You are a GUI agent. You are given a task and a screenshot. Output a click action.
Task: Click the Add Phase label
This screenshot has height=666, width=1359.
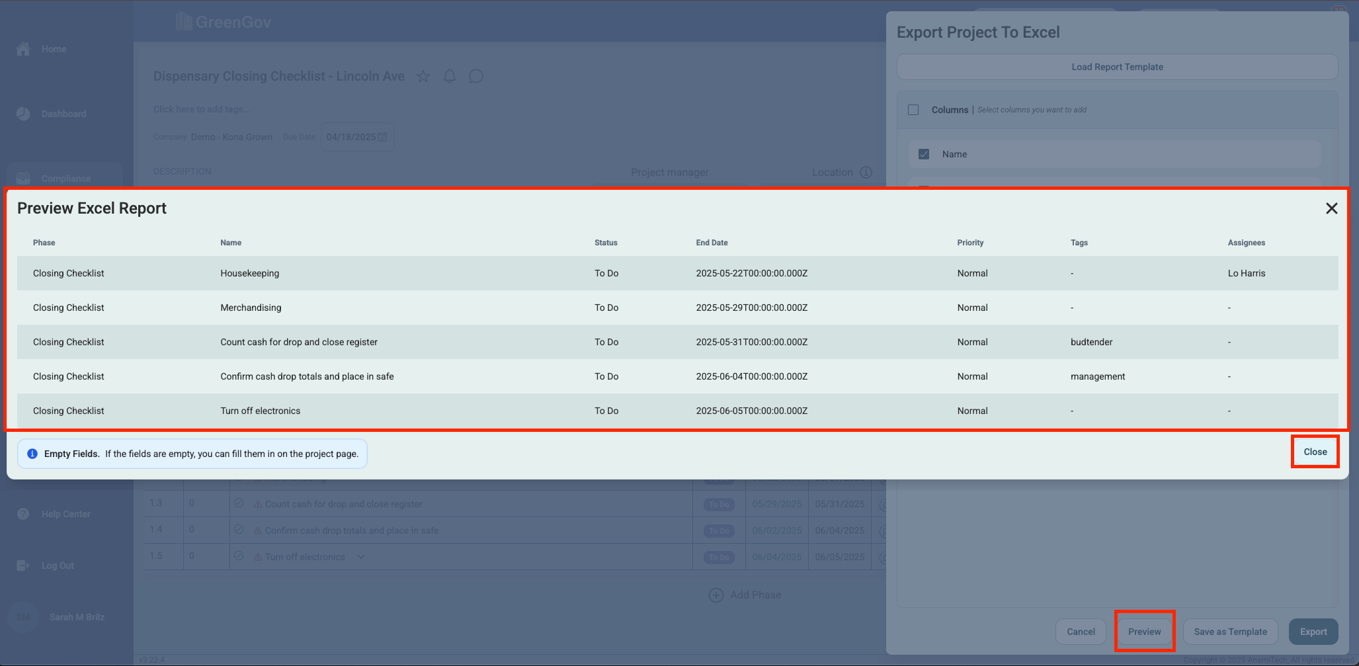(756, 595)
